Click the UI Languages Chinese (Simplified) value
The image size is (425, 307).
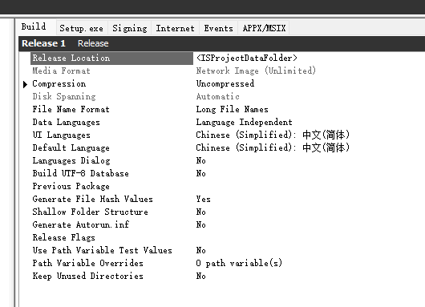click(273, 135)
